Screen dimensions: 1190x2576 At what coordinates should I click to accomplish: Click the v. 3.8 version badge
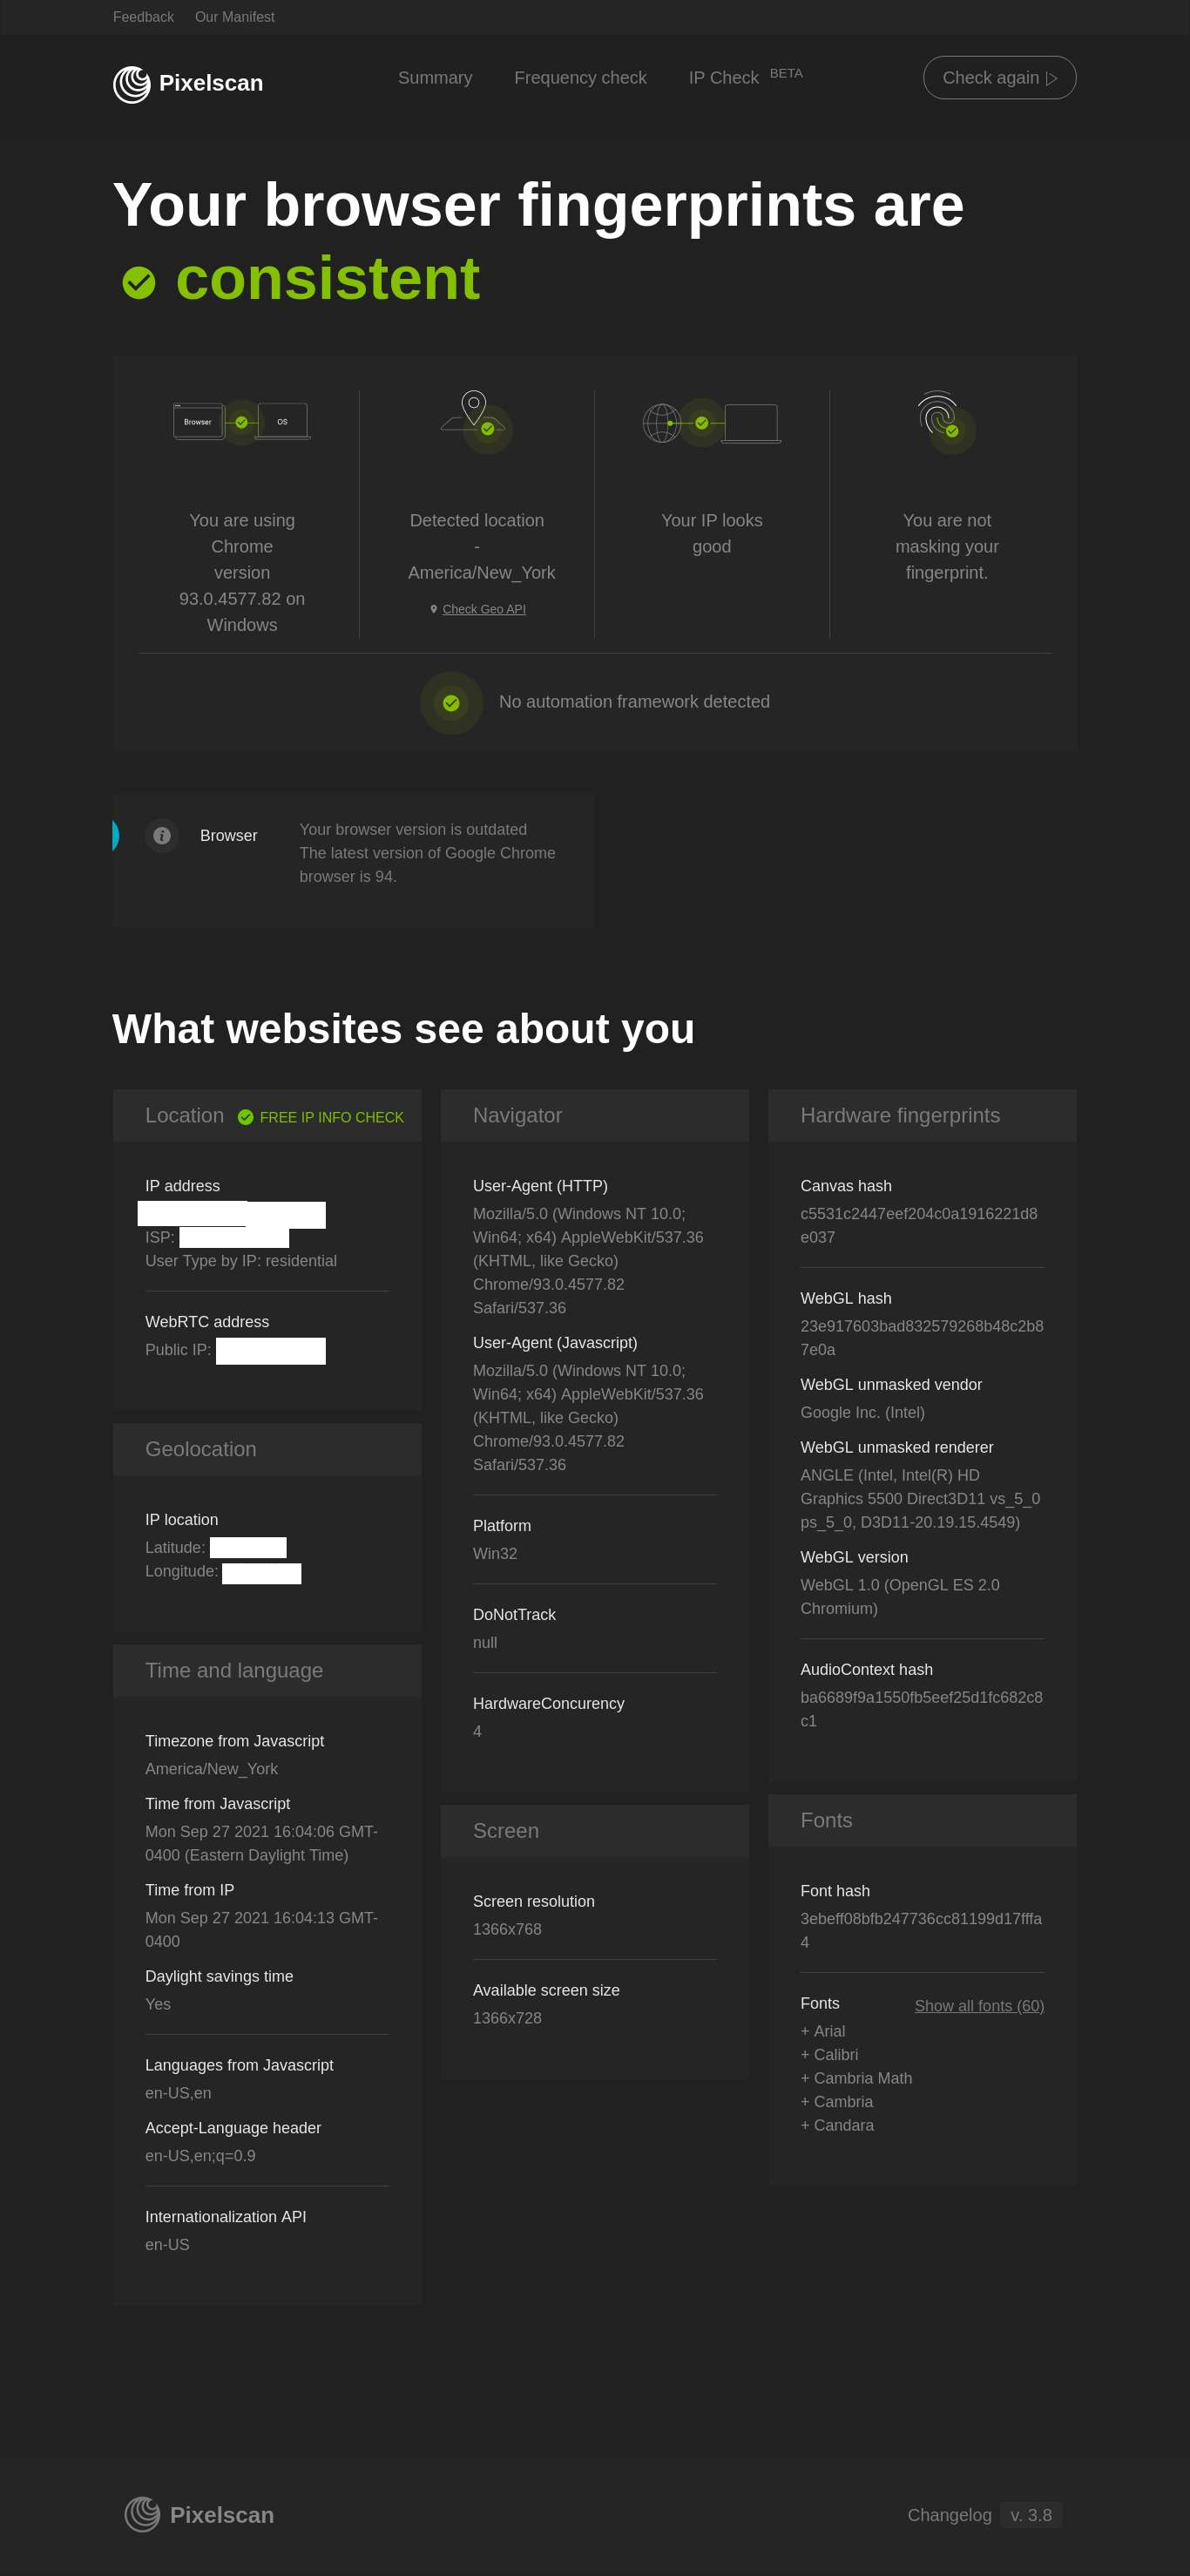[1030, 2515]
